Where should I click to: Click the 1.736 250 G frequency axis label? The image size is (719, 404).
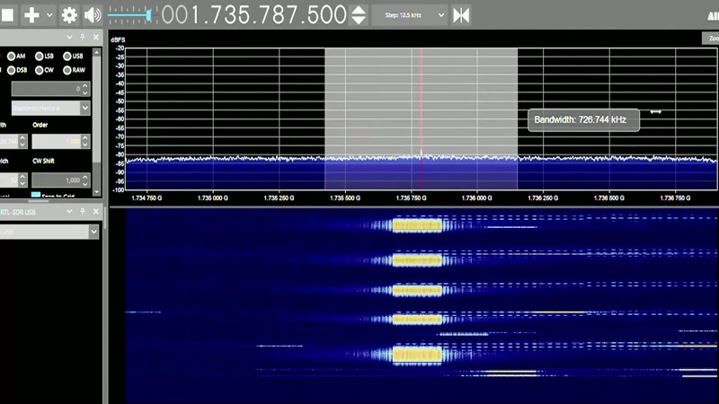543,198
